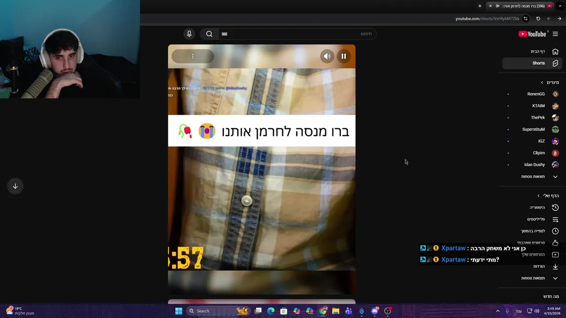
Task: Click the RonenGG channel avatar
Action: click(x=555, y=94)
